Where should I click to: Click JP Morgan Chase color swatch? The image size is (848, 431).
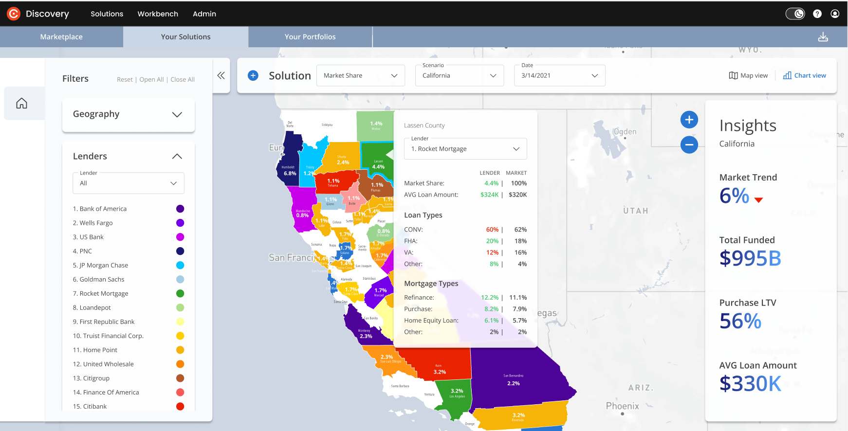pyautogui.click(x=180, y=265)
